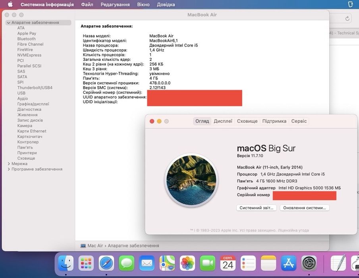Open Launchpad in the dock
This screenshot has height=278, width=359.
(x=86, y=263)
